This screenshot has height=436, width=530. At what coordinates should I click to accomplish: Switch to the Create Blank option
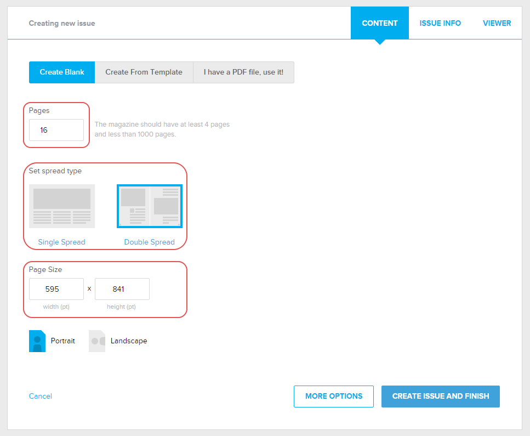62,72
